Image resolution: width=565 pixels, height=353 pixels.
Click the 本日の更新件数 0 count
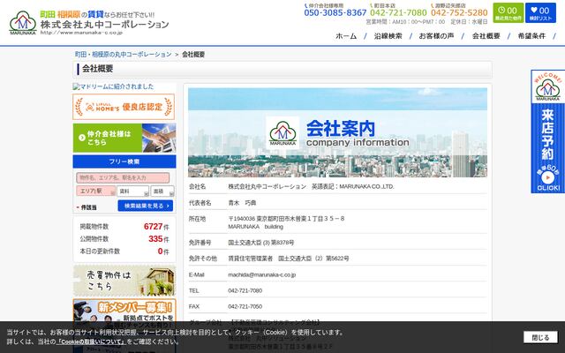click(x=161, y=251)
